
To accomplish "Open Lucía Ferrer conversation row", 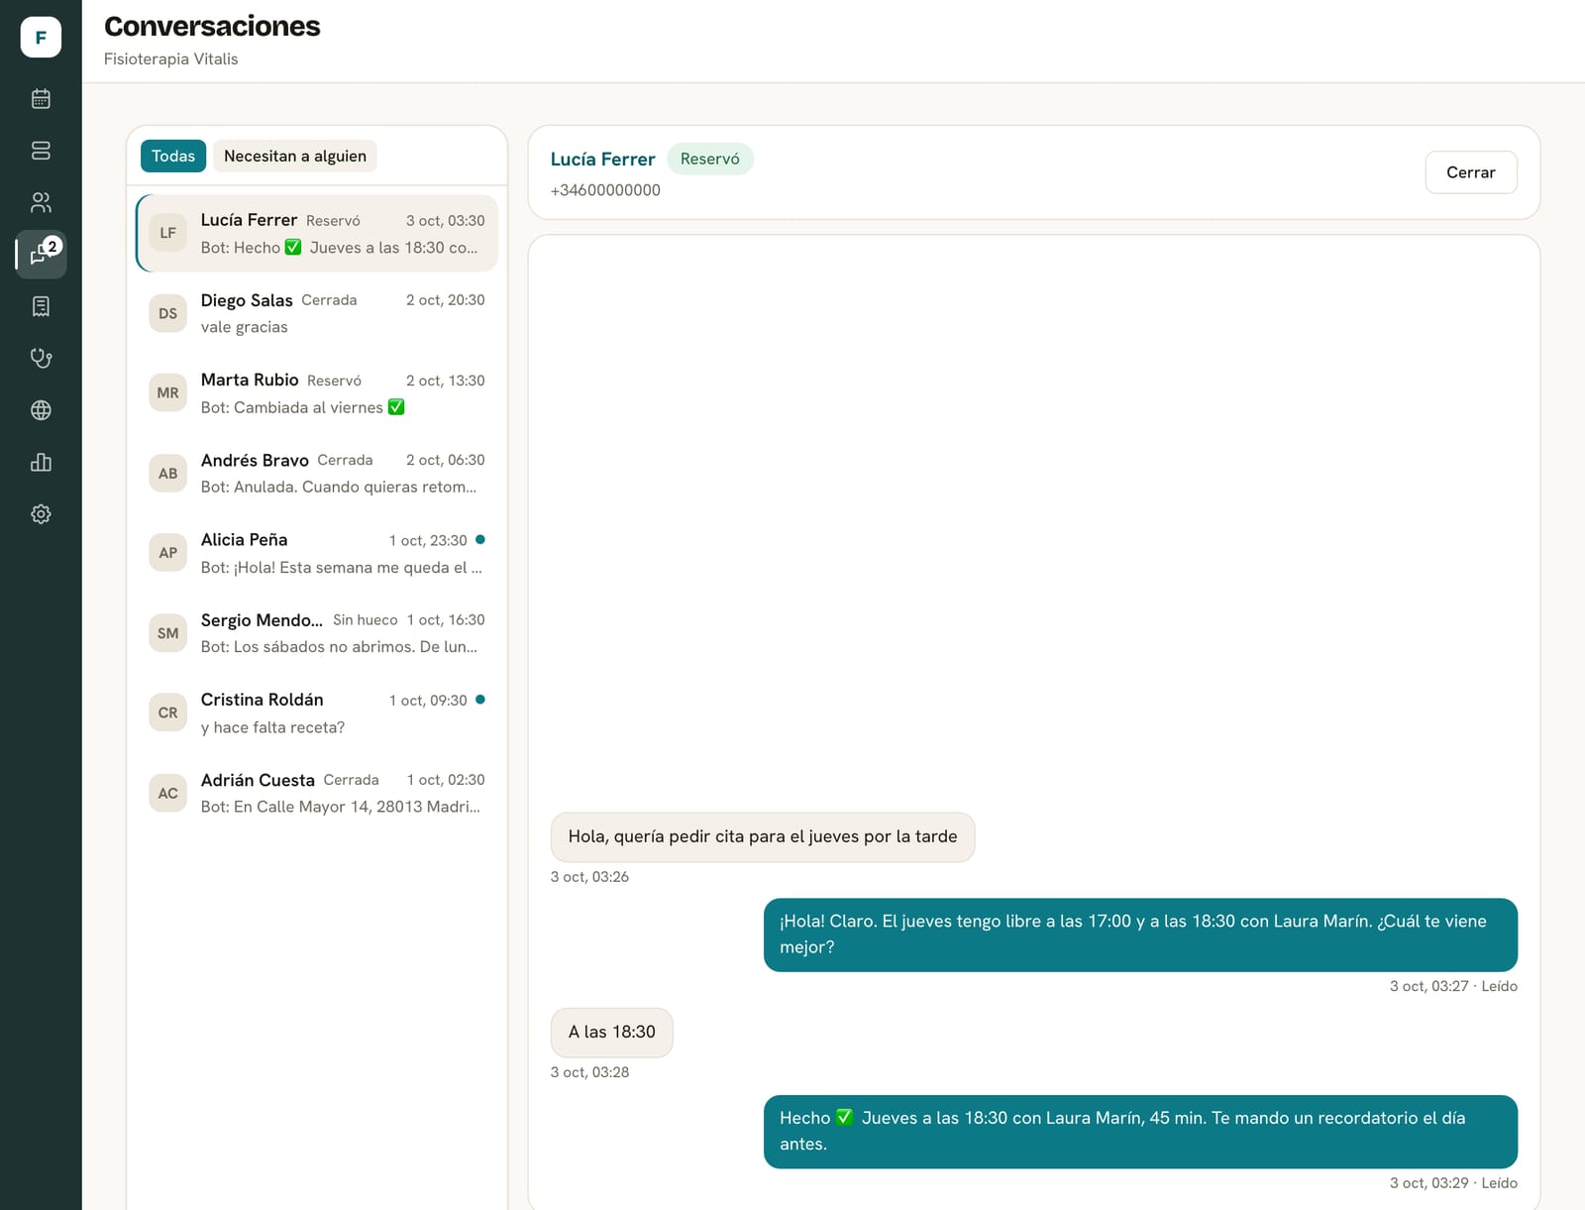I will [x=317, y=233].
